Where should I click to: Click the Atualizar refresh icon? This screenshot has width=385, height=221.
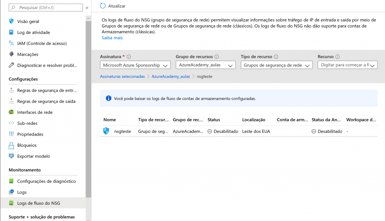pyautogui.click(x=103, y=6)
